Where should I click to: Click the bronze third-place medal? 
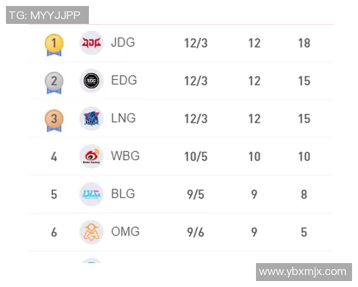54,119
